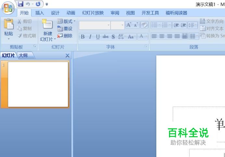Clear formatting with the eraser icon
The image size is (225, 157).
[144, 25]
